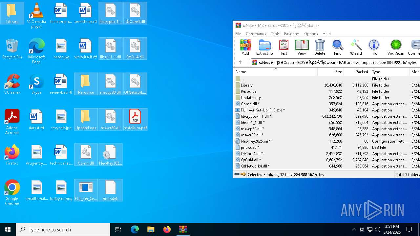This screenshot has height=236, width=420.
Task: Select libssl-1_1.dll row in the archive
Action: pyautogui.click(x=327, y=123)
